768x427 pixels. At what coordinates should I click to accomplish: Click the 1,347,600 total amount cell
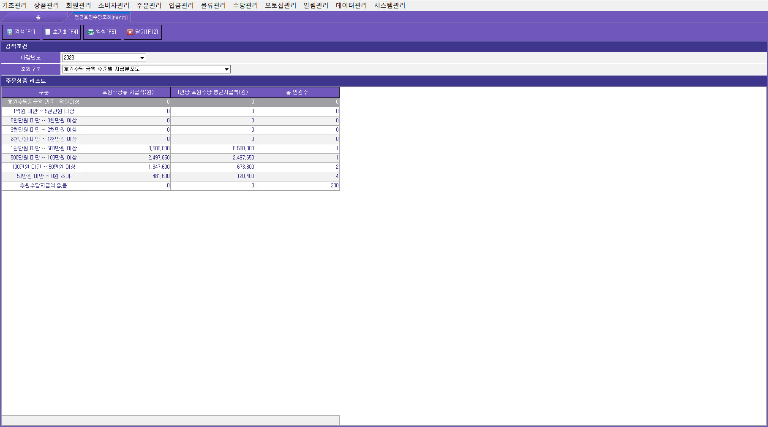[x=128, y=167]
